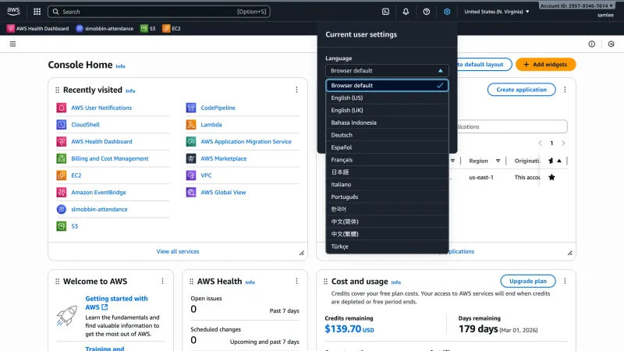Open Recently visited widget kebab menu
The height and width of the screenshot is (351, 624).
point(296,90)
